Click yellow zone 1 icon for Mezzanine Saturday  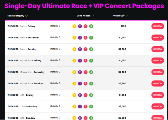tap(74, 72)
